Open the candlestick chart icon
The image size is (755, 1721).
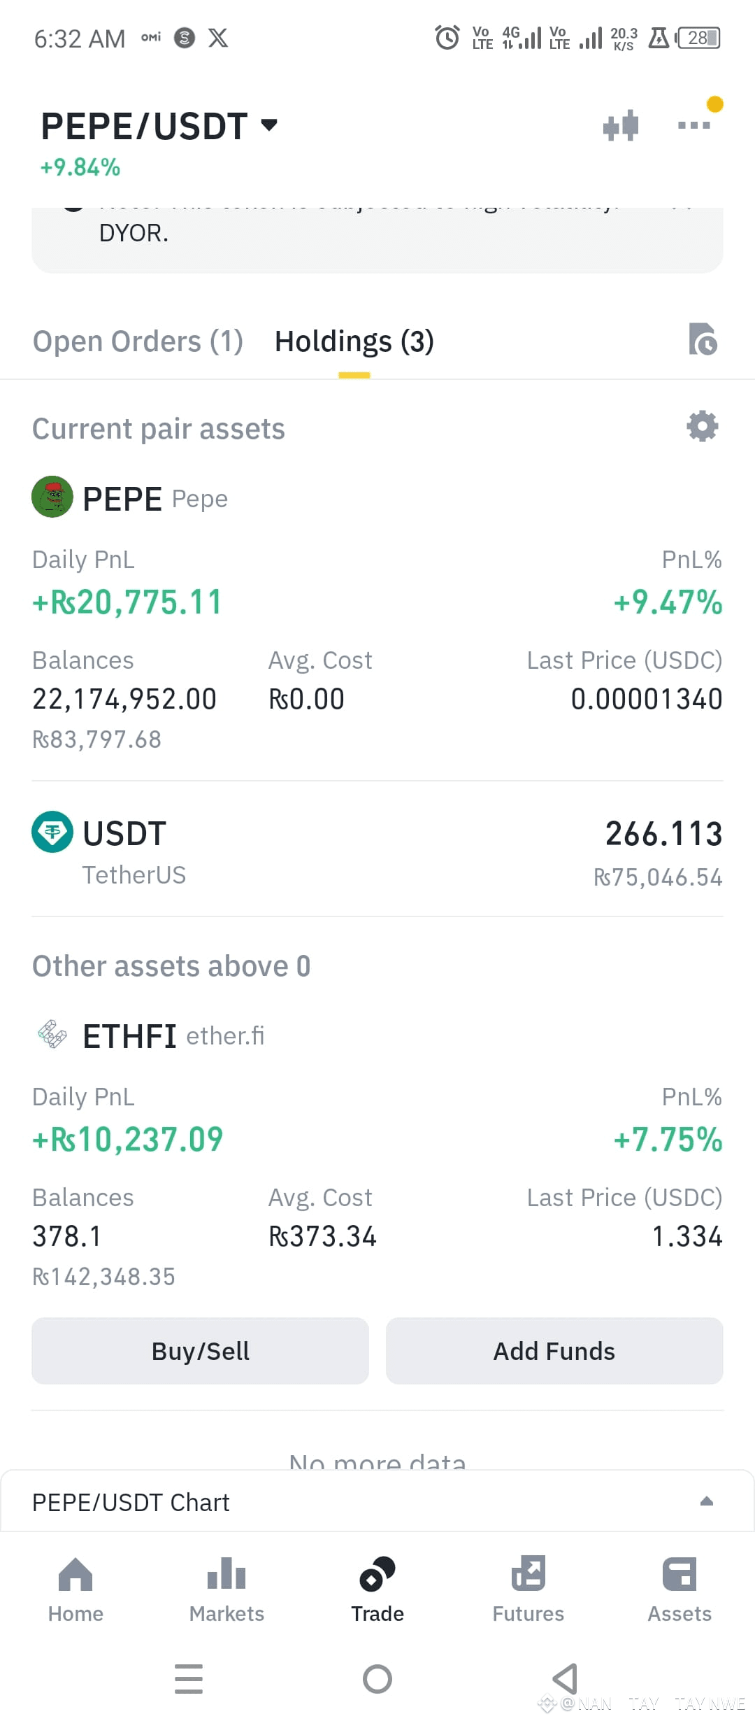[621, 126]
